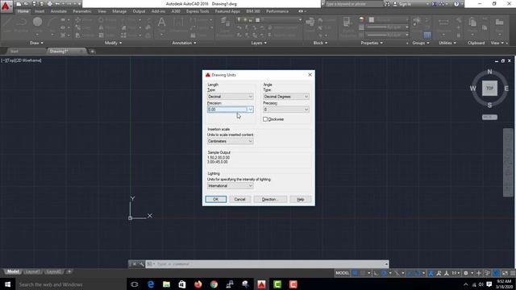Toggle the drawing grid display in status bar
This screenshot has width=516, height=290.
click(355, 273)
